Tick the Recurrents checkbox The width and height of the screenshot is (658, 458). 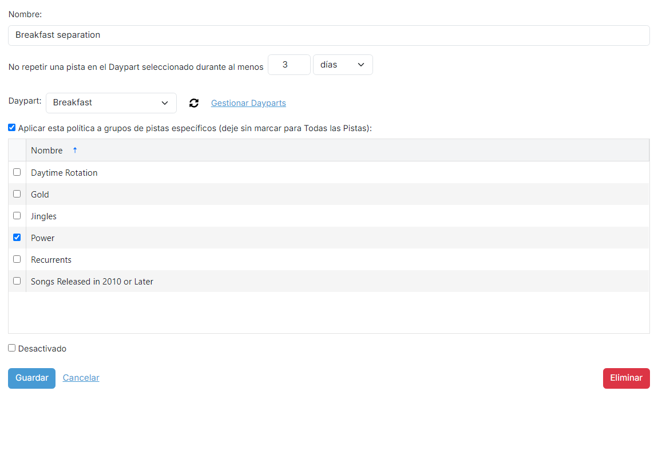pyautogui.click(x=17, y=259)
